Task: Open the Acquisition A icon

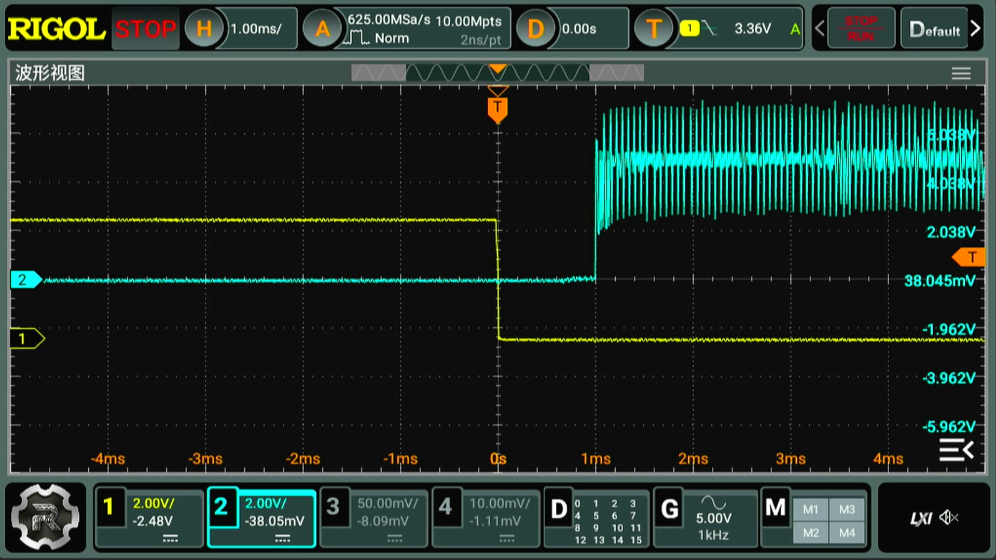Action: click(322, 29)
